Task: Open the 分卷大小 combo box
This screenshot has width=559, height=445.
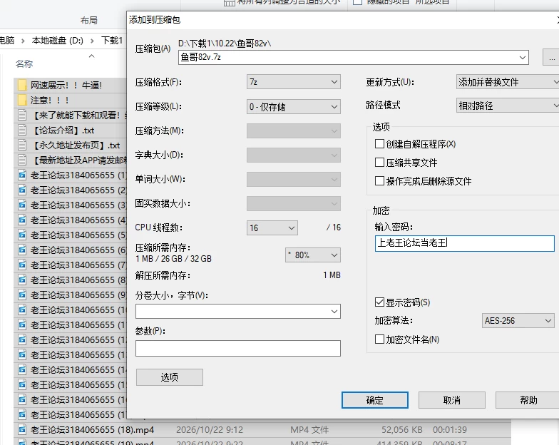Action: pyautogui.click(x=238, y=311)
